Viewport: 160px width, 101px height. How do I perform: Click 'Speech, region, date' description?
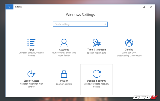(x=96, y=53)
